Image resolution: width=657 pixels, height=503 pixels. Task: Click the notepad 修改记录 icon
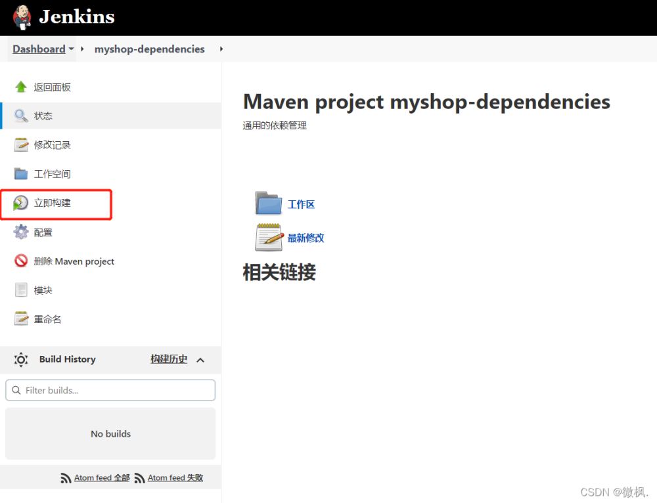[21, 144]
